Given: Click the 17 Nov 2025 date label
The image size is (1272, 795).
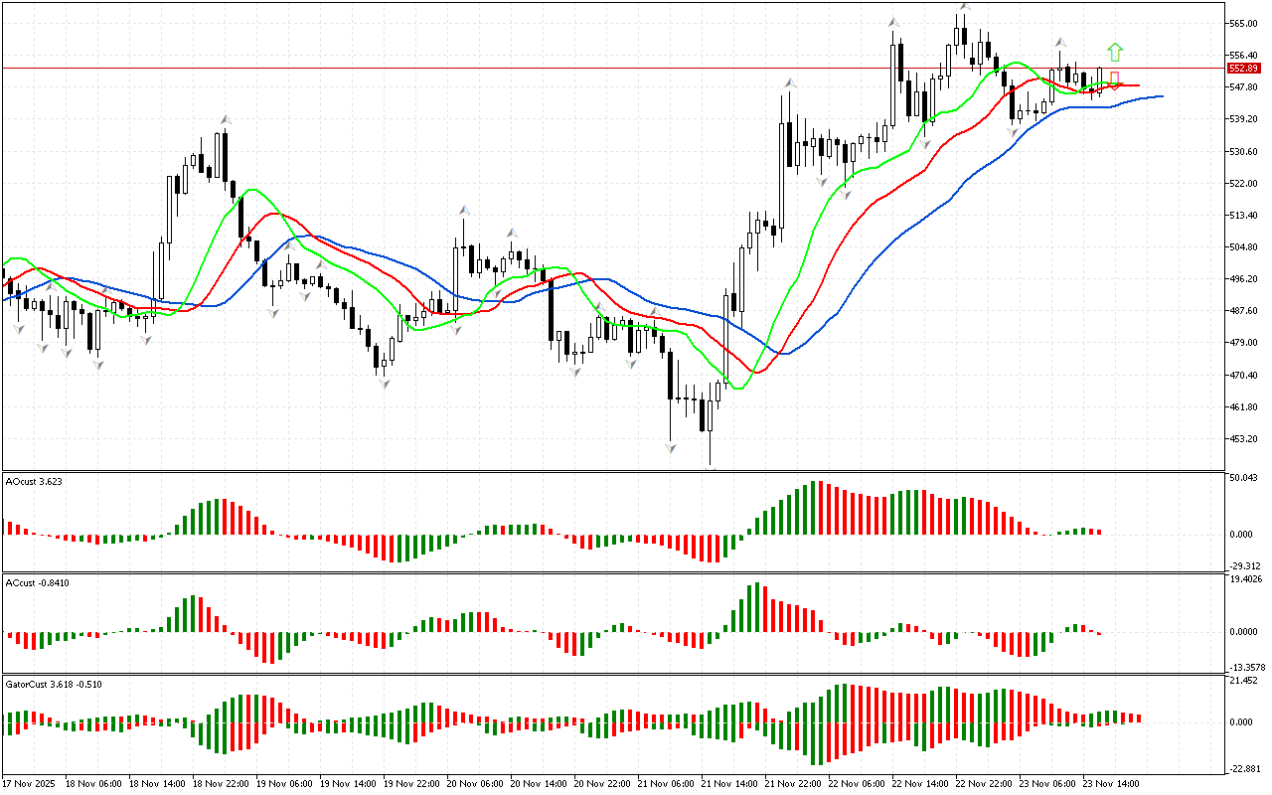Looking at the screenshot, I should coord(29,784).
